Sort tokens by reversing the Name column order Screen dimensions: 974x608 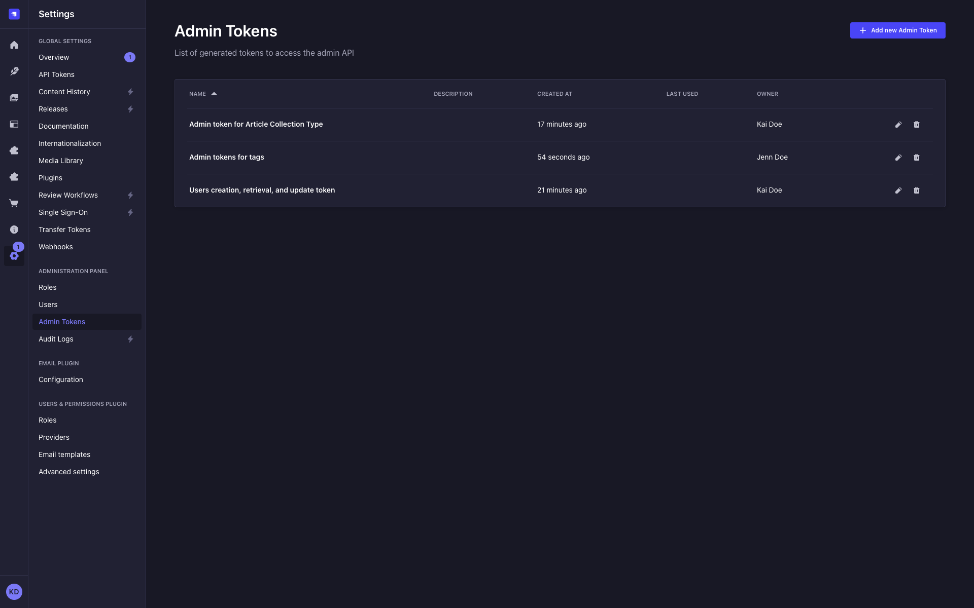click(202, 94)
